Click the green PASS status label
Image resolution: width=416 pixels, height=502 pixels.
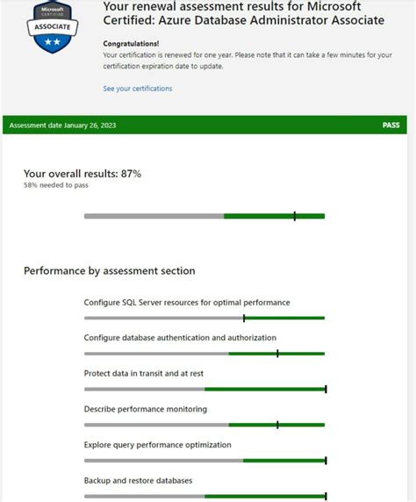391,125
